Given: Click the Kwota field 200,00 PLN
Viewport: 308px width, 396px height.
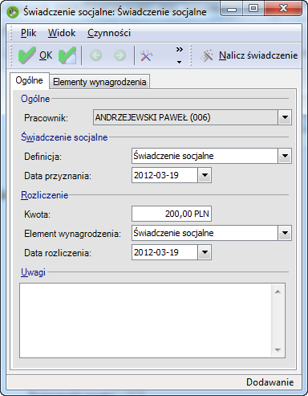Looking at the screenshot, I should click(172, 214).
